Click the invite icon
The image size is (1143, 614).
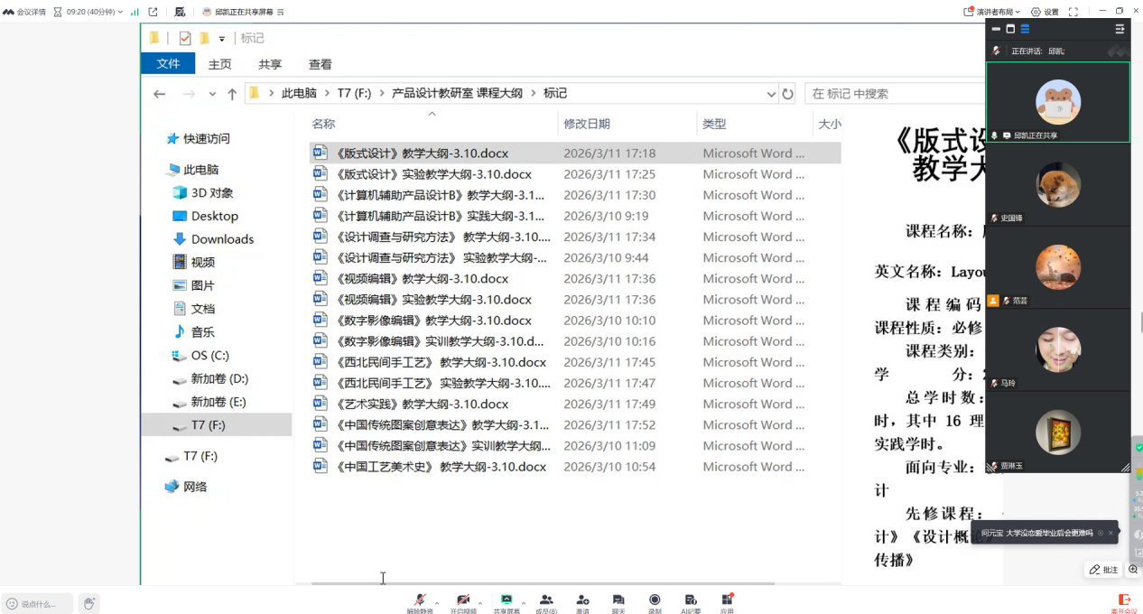(x=582, y=600)
